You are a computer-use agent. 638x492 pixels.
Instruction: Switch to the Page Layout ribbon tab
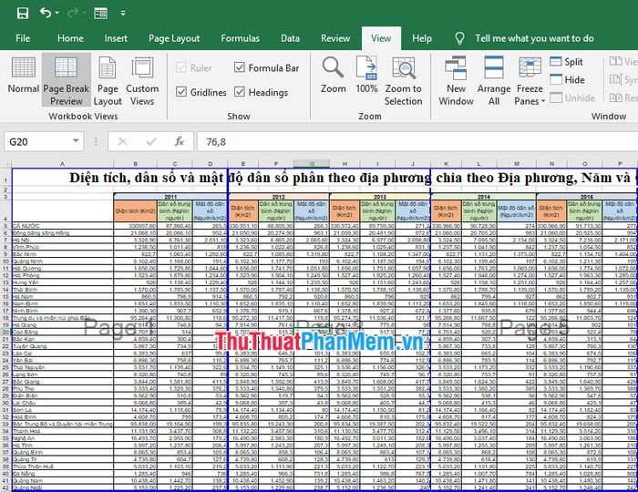pyautogui.click(x=174, y=38)
